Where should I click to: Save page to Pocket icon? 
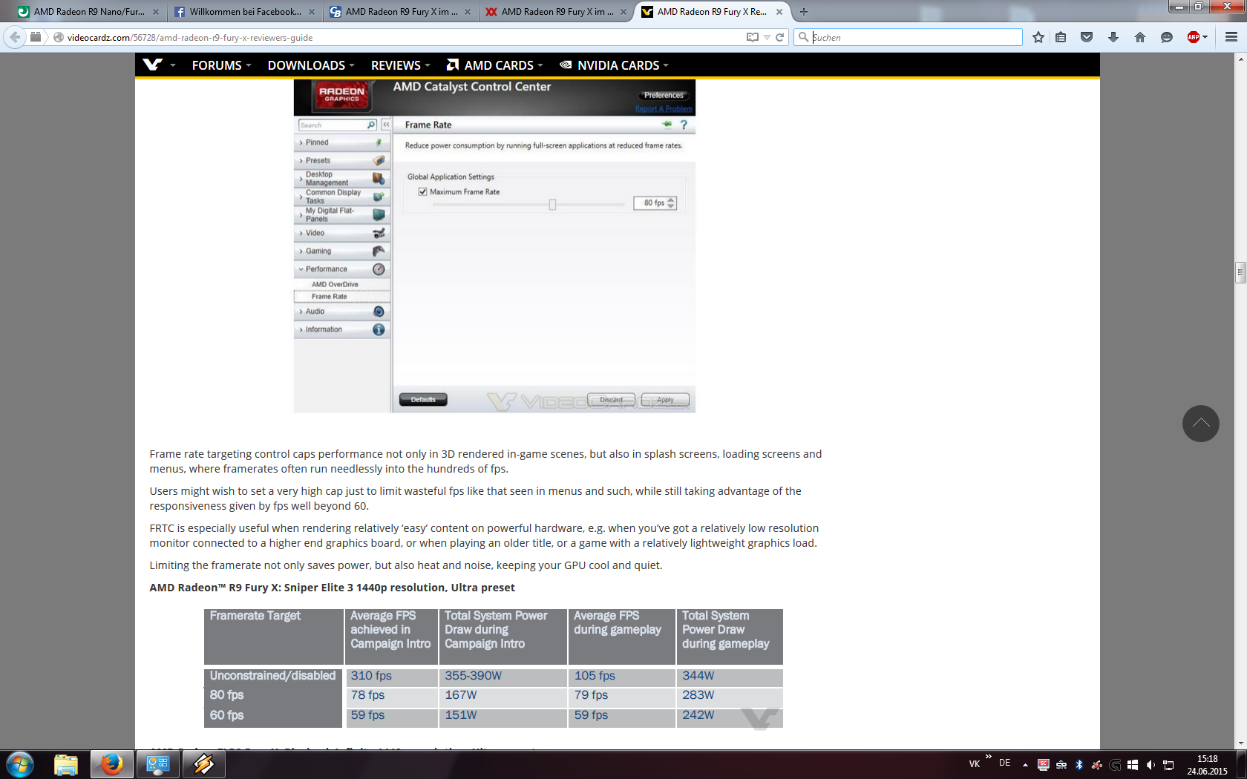tap(1087, 37)
